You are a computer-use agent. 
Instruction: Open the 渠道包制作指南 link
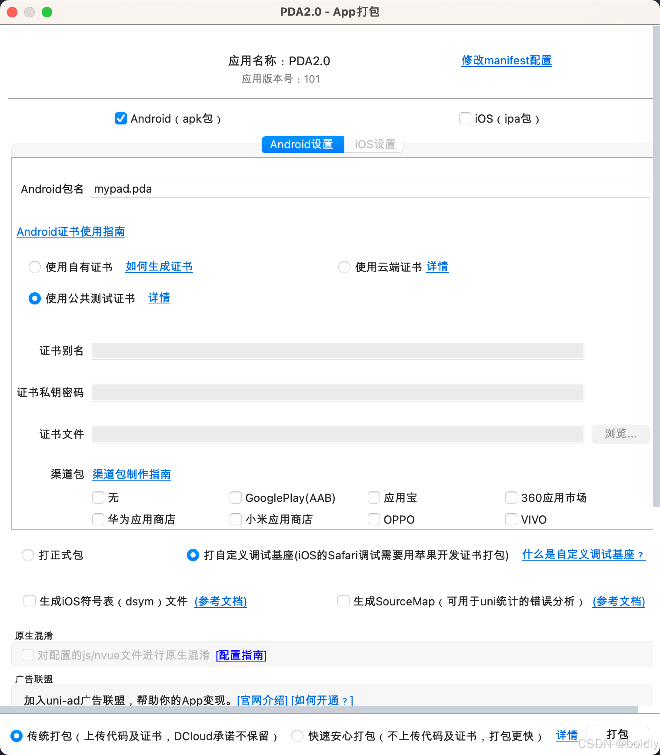pyautogui.click(x=132, y=474)
